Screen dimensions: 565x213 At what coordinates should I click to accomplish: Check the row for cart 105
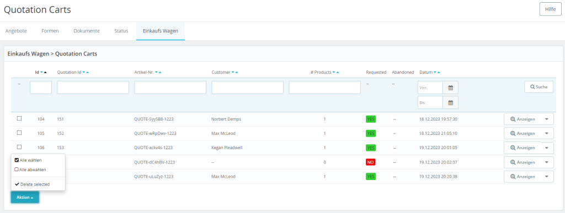point(19,133)
